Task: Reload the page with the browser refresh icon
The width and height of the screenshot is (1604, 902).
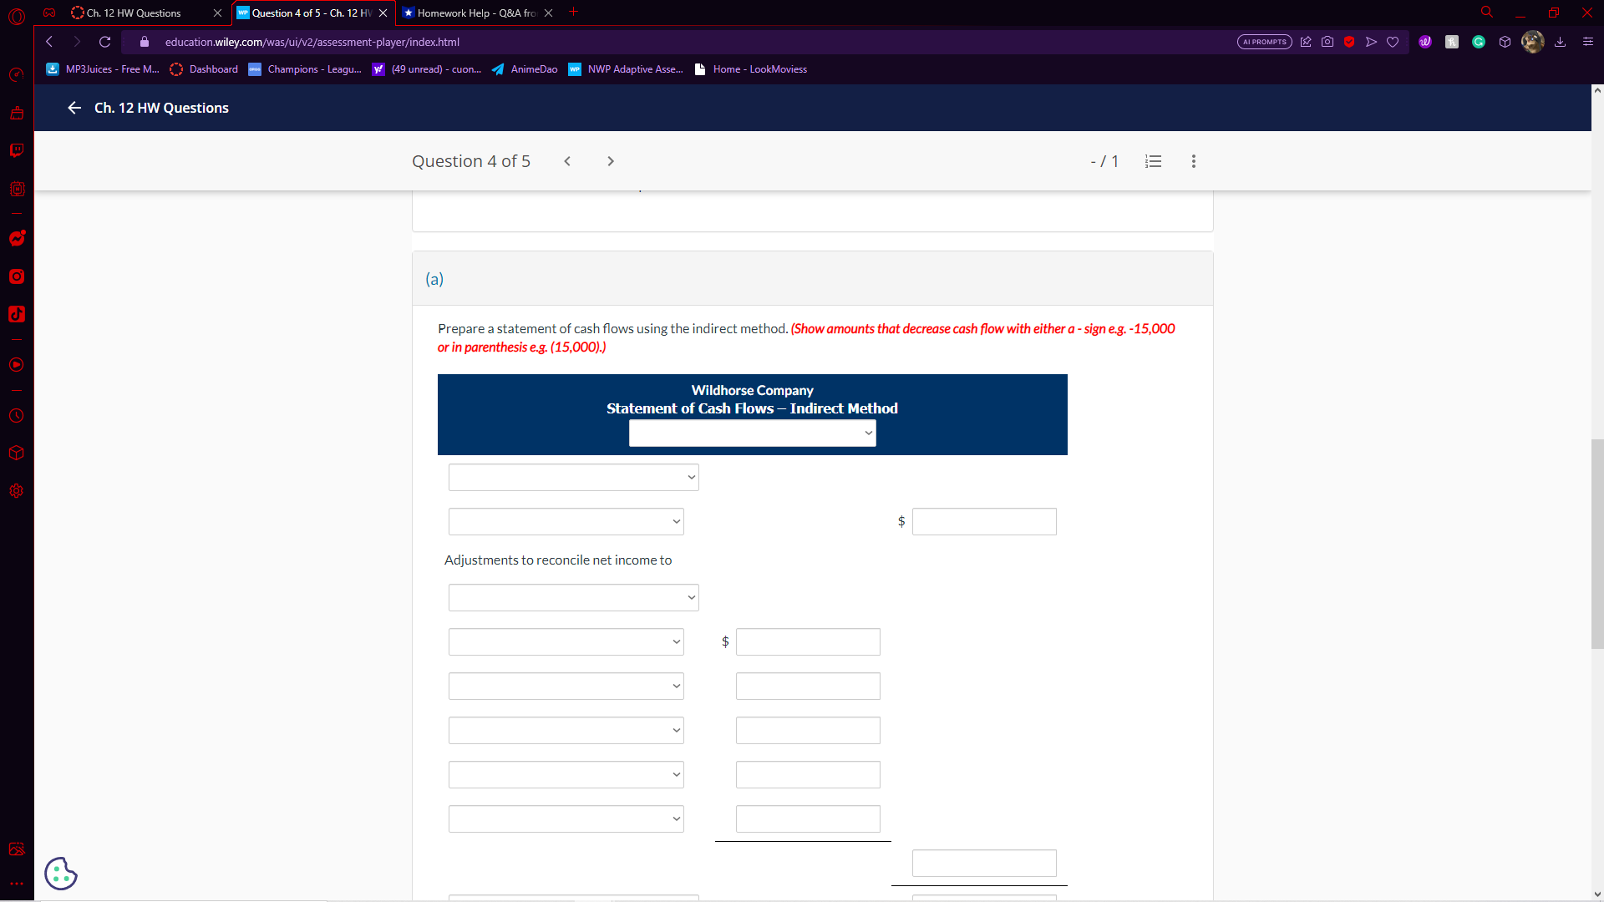Action: click(105, 42)
